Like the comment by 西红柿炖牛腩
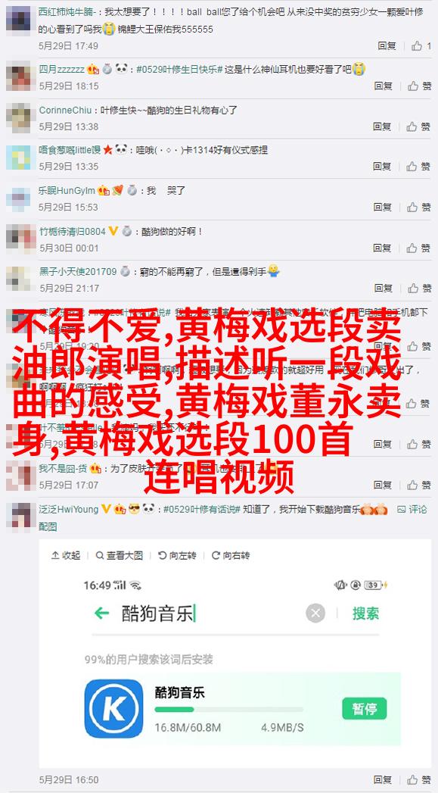The image size is (438, 793). pos(421,46)
